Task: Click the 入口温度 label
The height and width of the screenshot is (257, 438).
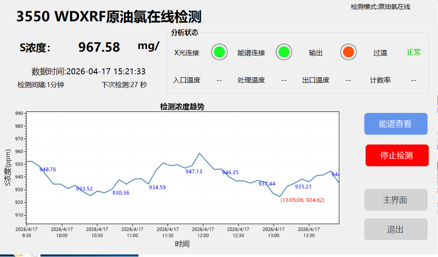Action: click(x=186, y=80)
